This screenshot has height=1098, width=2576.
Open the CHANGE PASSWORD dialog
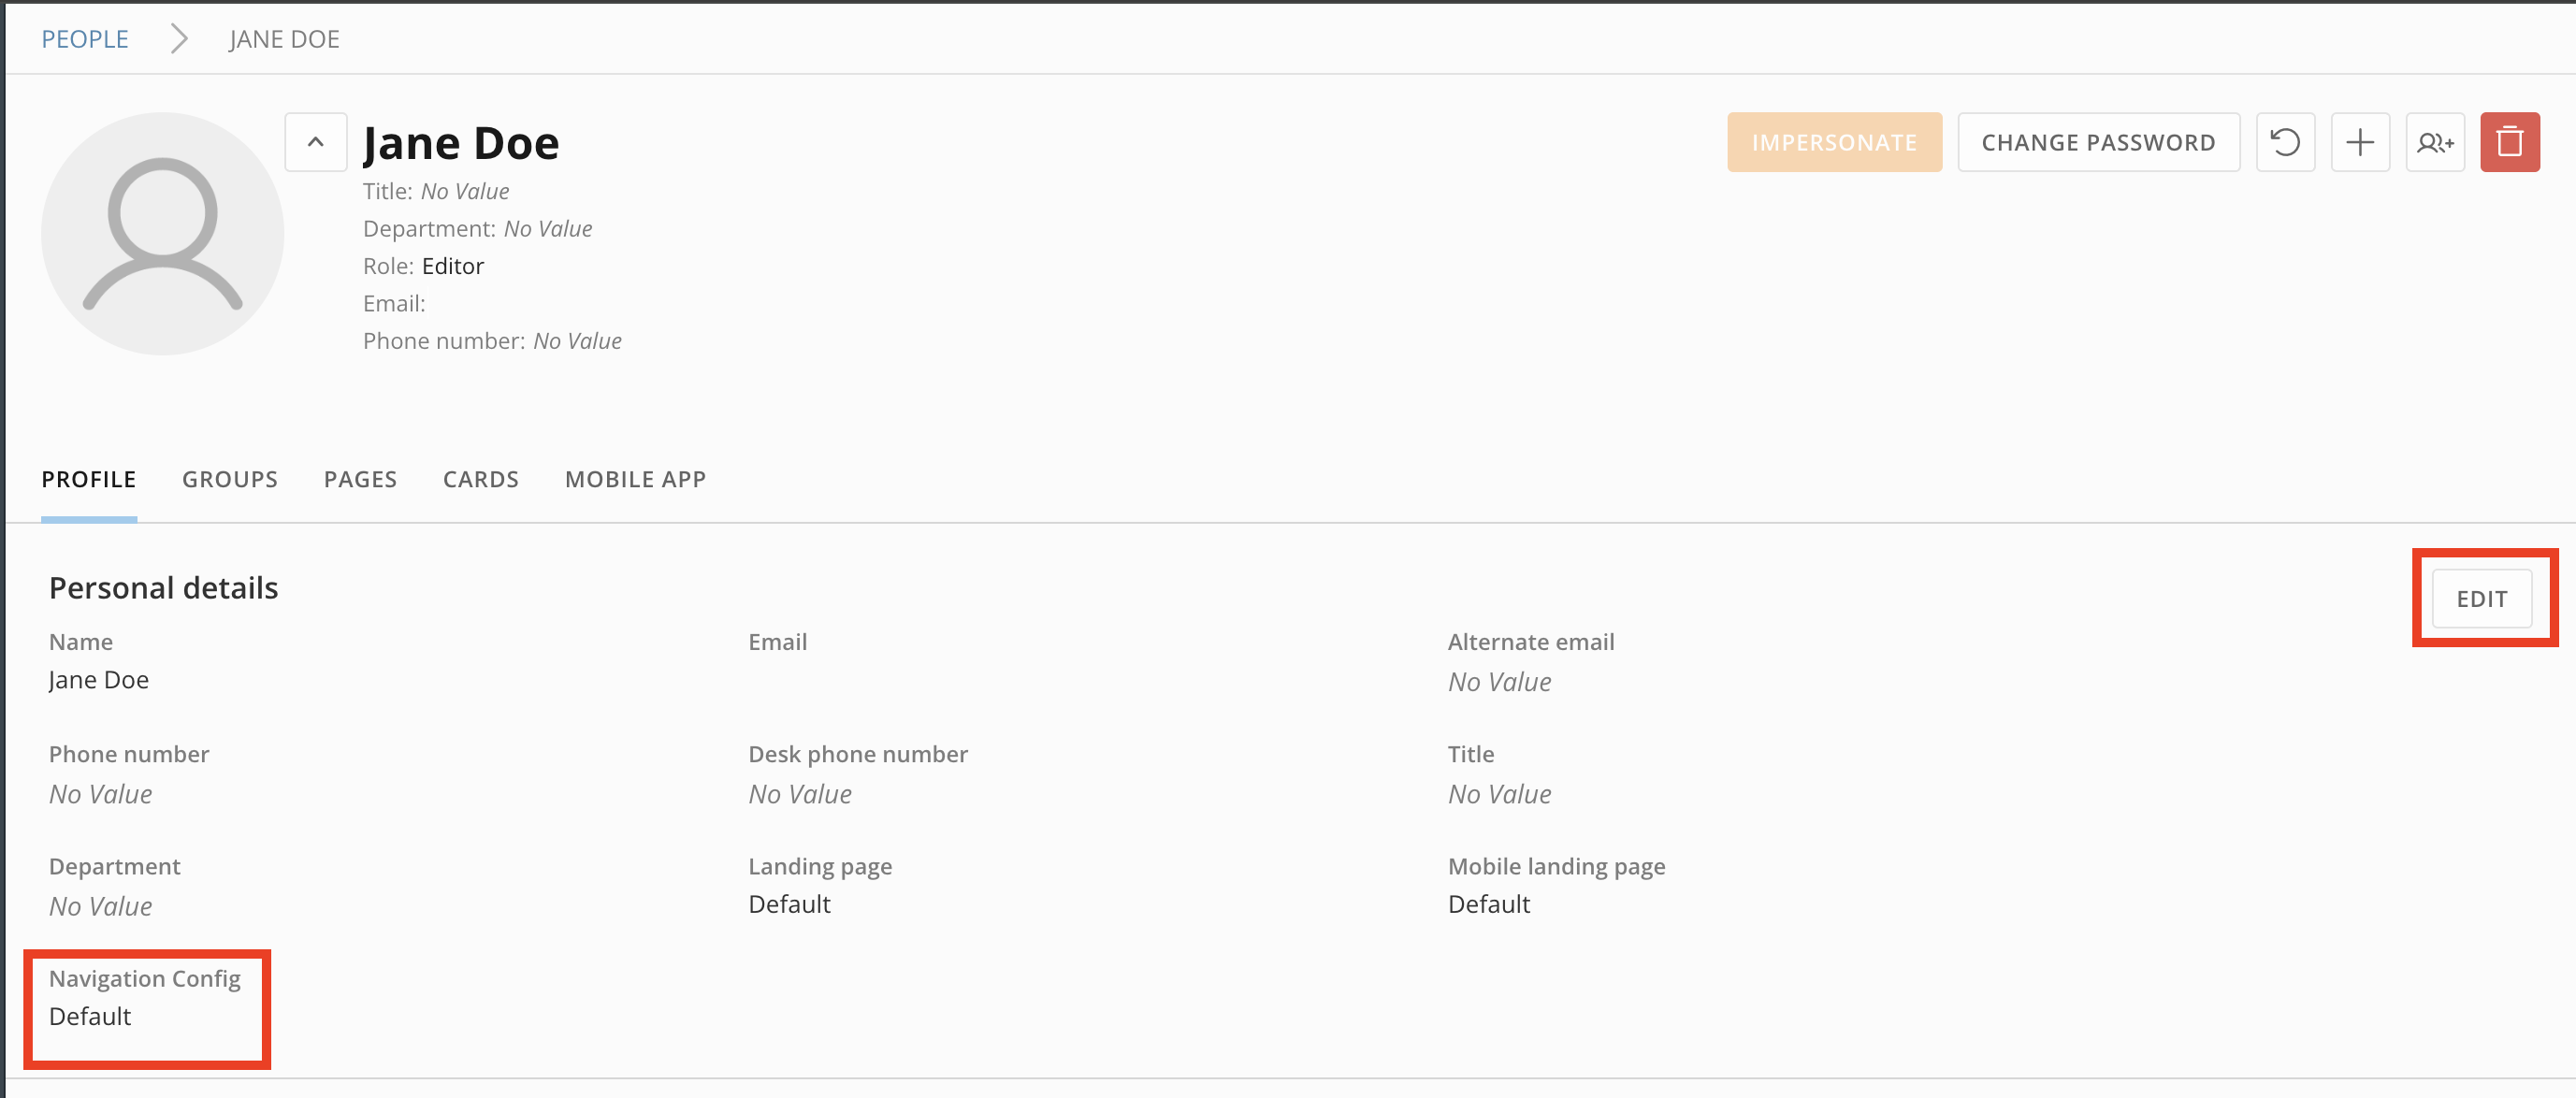[2098, 142]
